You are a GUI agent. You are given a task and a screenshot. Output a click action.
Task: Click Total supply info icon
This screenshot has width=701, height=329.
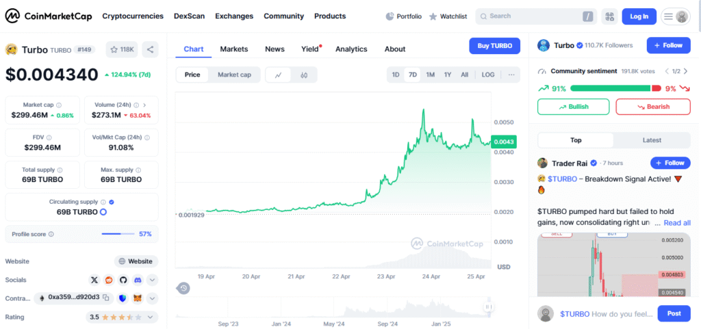tap(60, 170)
